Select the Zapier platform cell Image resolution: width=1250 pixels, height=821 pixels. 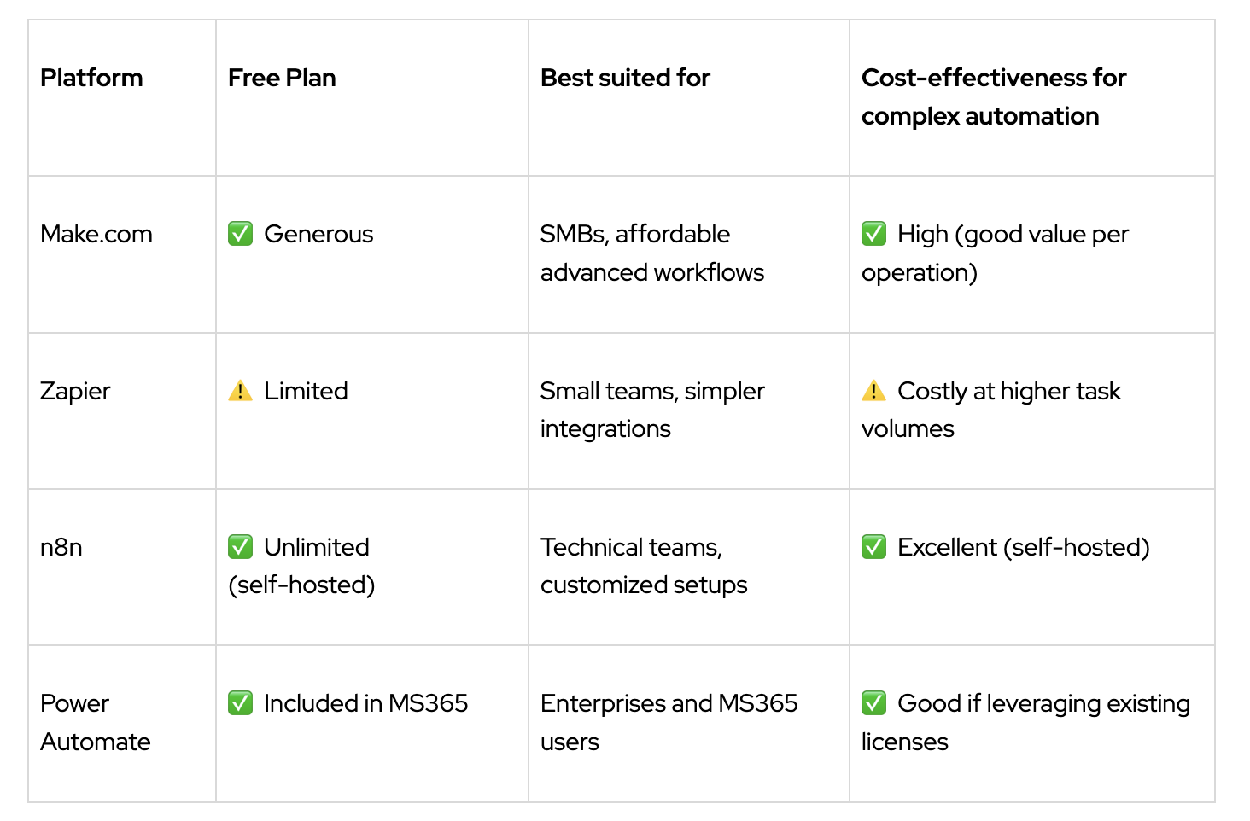pos(75,391)
